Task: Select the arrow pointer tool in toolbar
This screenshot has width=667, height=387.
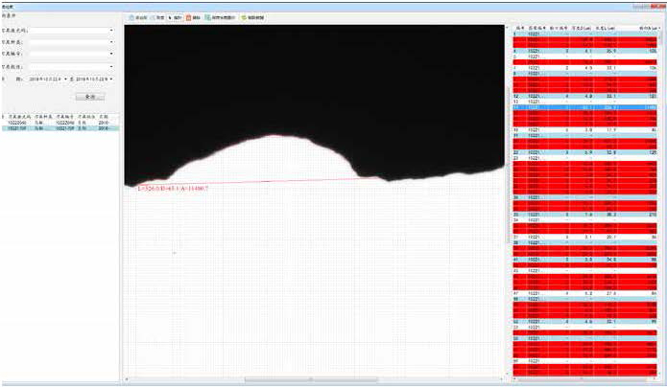Action: (x=176, y=17)
